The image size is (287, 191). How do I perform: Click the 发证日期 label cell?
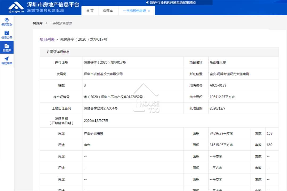61,121
